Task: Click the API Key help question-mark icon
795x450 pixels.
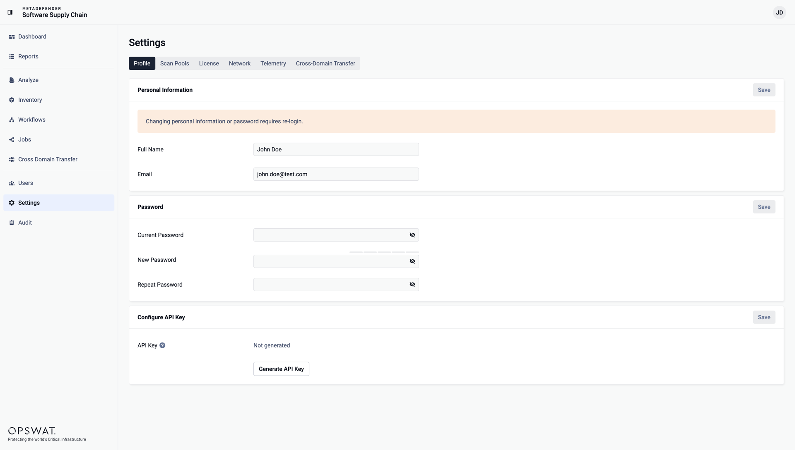Action: tap(162, 345)
